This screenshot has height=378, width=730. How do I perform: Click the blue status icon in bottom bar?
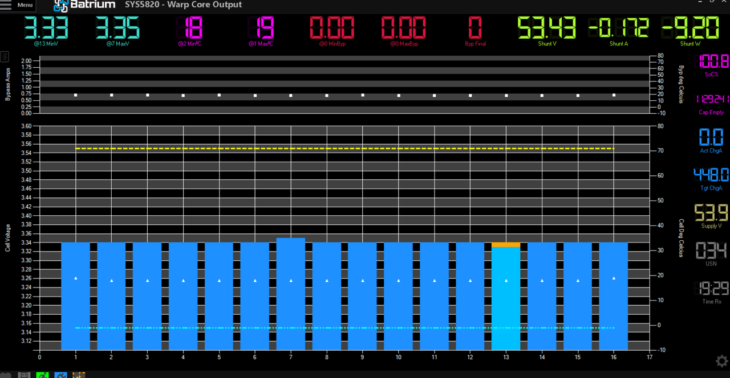click(60, 375)
